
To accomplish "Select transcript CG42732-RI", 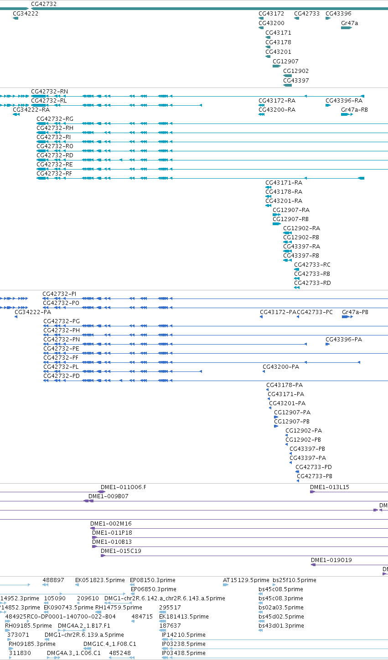I will (x=54, y=137).
